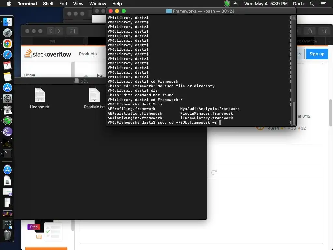333x250 pixels.
Task: Open minimized window thumbnail in Dock
Action: coord(7,192)
